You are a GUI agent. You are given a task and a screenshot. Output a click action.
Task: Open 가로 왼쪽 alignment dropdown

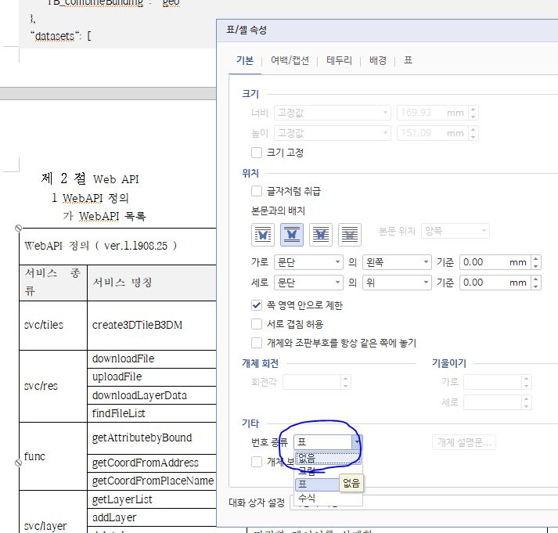(397, 262)
